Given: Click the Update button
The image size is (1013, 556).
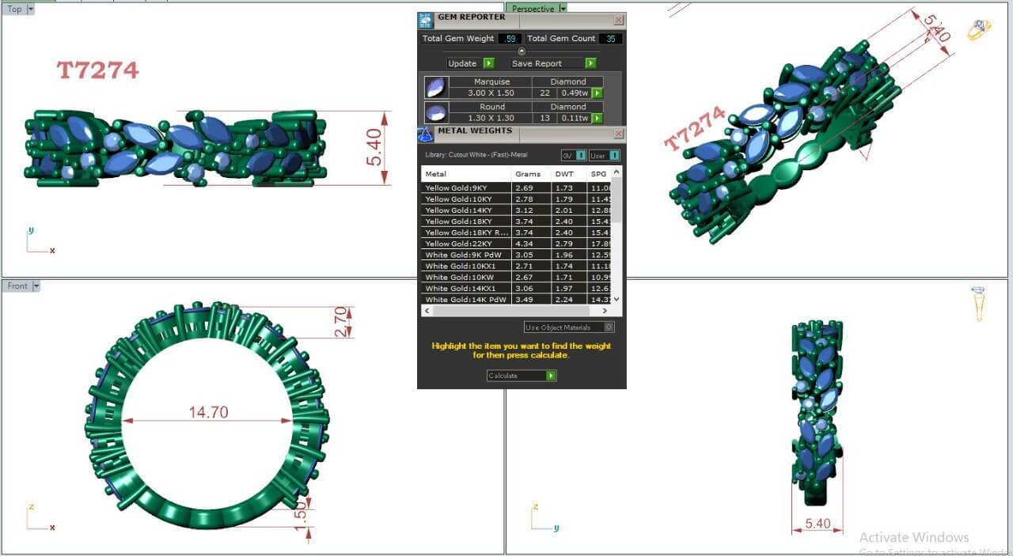Looking at the screenshot, I should coord(470,63).
